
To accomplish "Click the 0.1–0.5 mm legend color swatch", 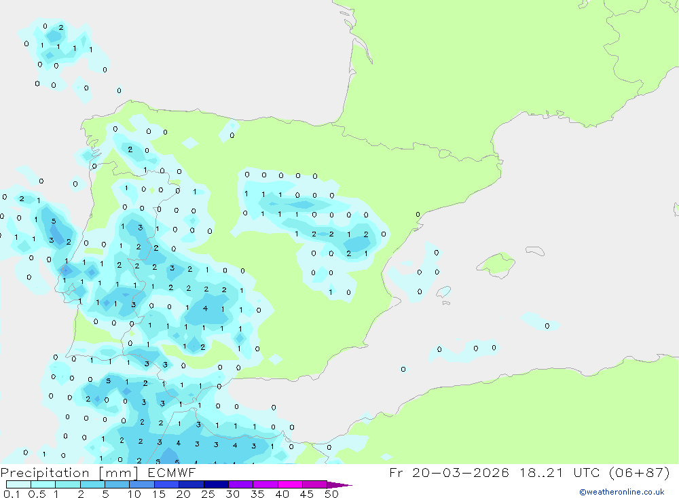I will point(18,484).
